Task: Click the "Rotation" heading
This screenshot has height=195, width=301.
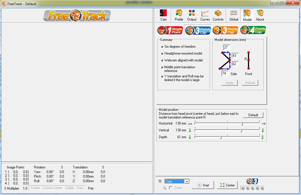Action: click(x=40, y=167)
